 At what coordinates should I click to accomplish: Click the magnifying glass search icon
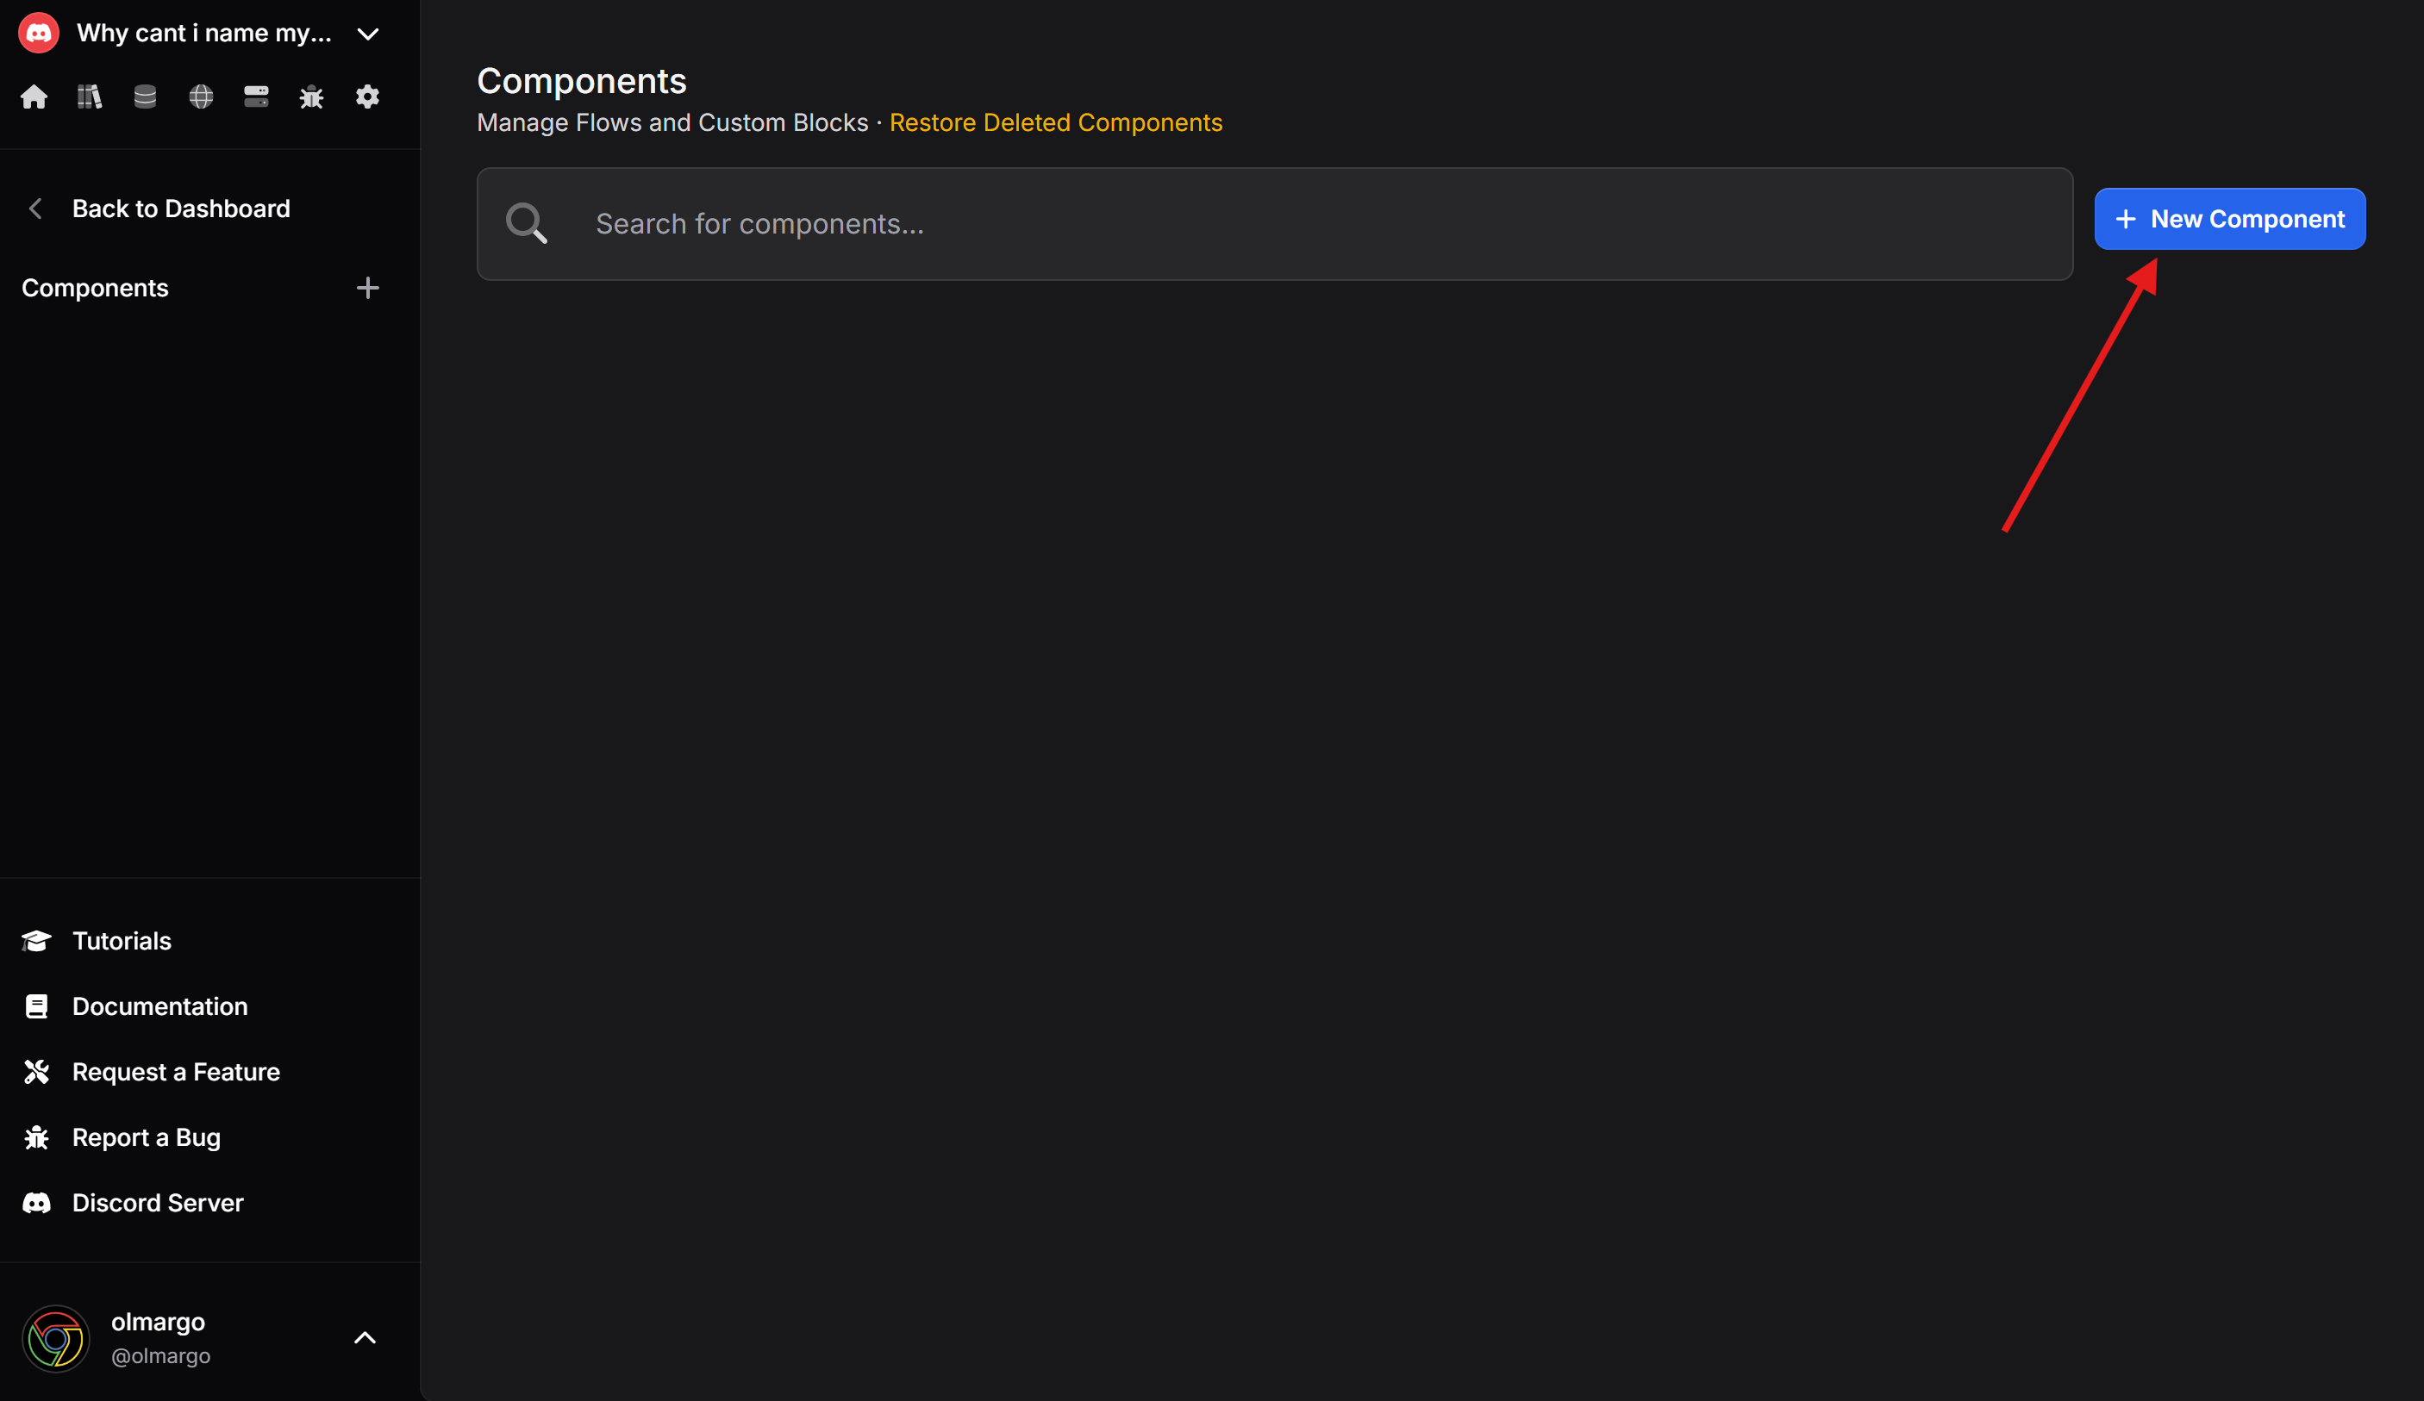[x=527, y=224]
